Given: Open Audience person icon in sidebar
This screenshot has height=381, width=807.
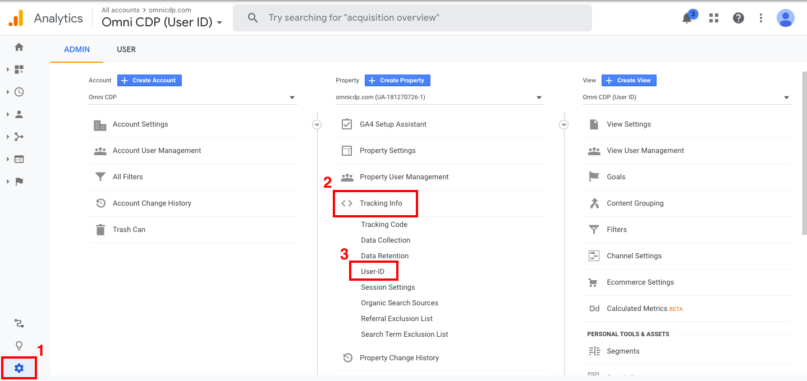Looking at the screenshot, I should (x=19, y=114).
